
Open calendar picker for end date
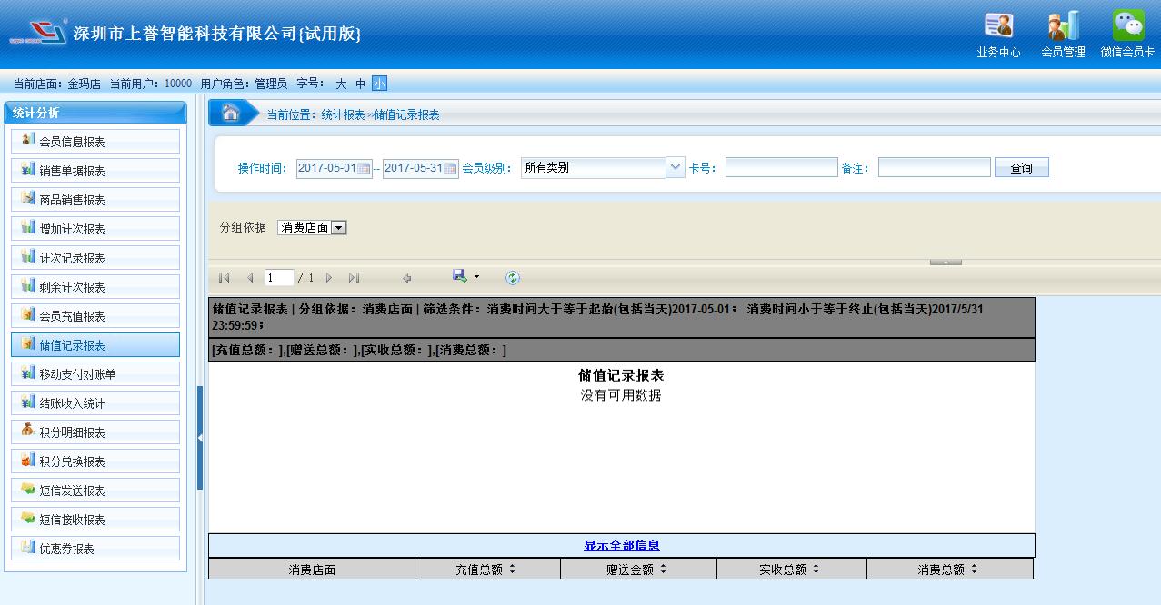click(450, 168)
